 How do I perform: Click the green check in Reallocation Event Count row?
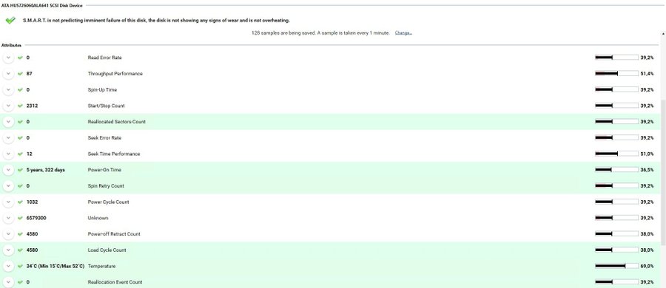(x=20, y=282)
